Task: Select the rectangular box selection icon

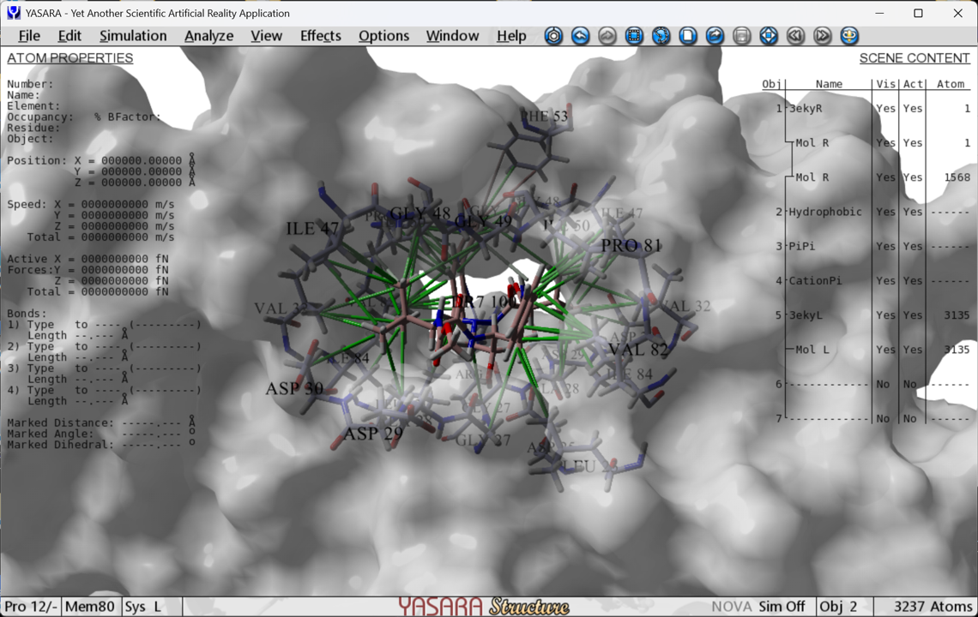Action: pyautogui.click(x=634, y=35)
